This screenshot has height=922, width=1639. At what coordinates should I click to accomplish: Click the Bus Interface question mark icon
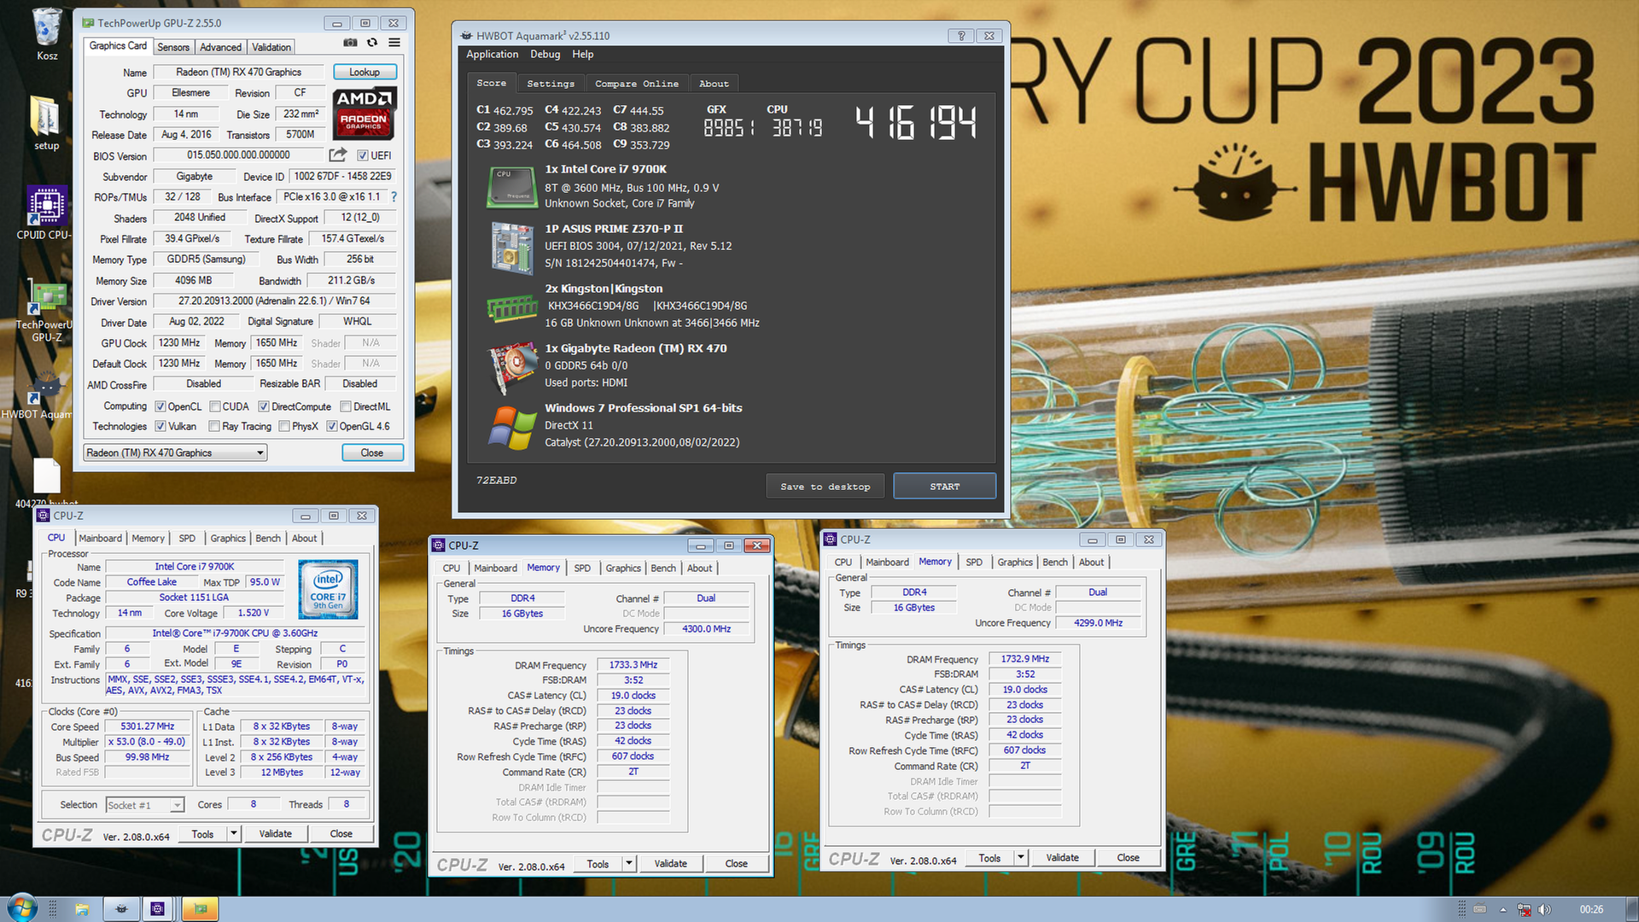tap(394, 197)
